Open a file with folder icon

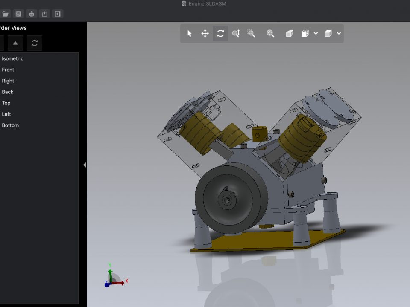[x=5, y=14]
